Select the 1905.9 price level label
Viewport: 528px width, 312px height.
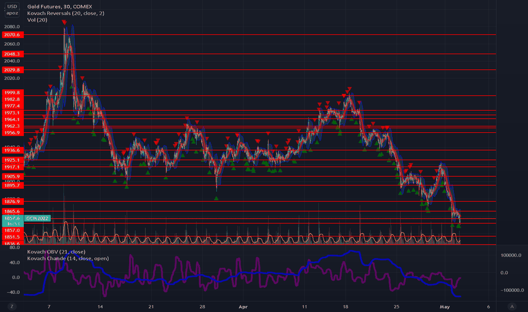12,176
